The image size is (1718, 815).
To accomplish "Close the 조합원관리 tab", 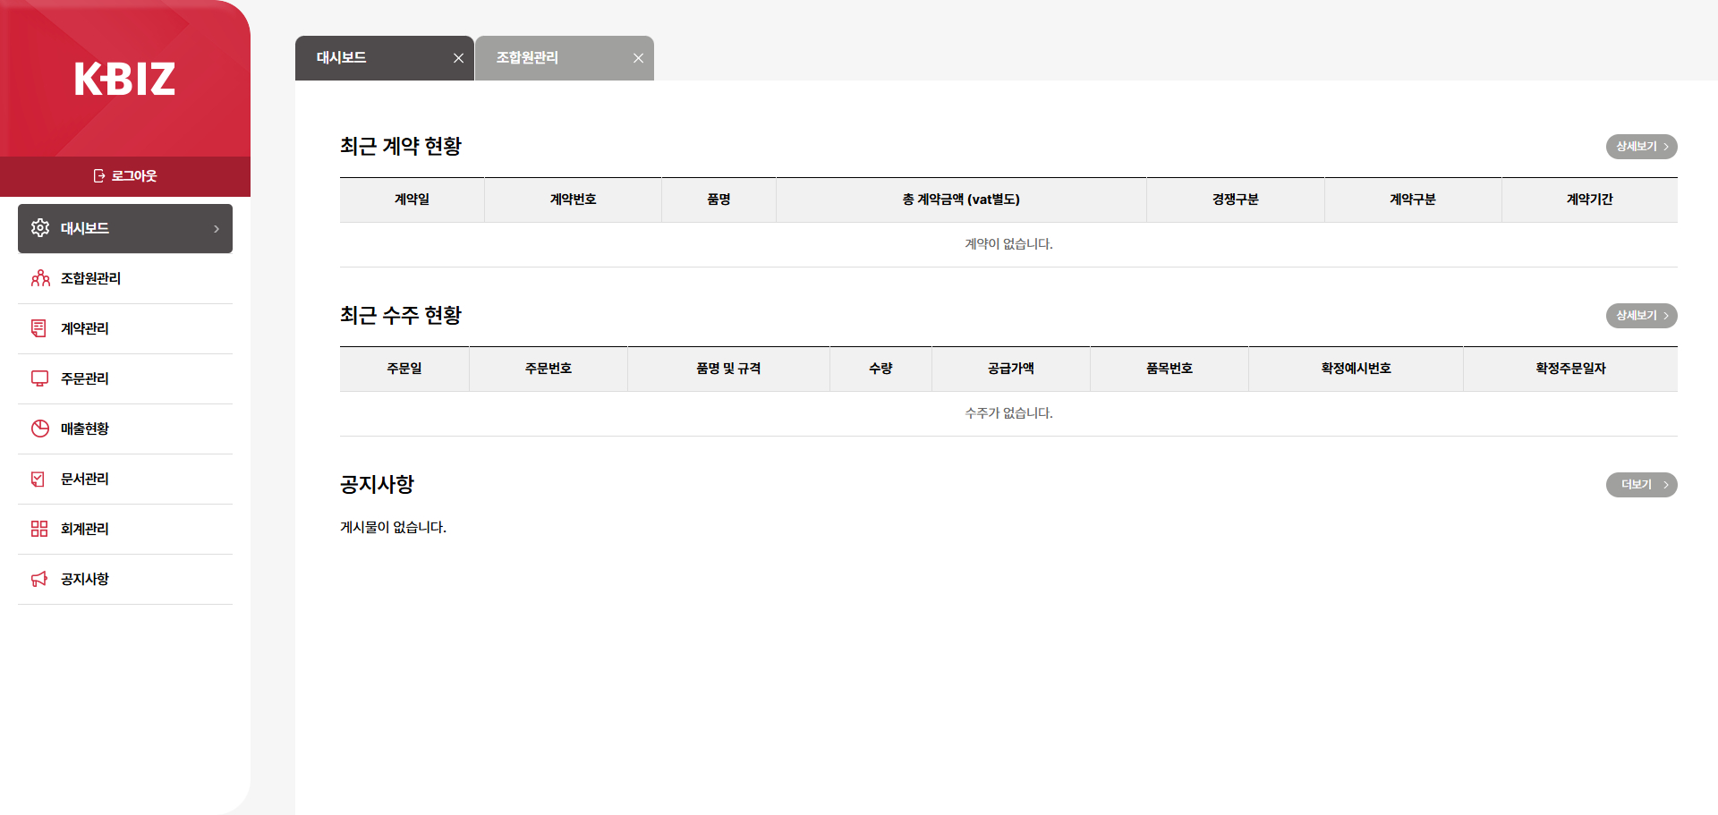I will (x=638, y=58).
